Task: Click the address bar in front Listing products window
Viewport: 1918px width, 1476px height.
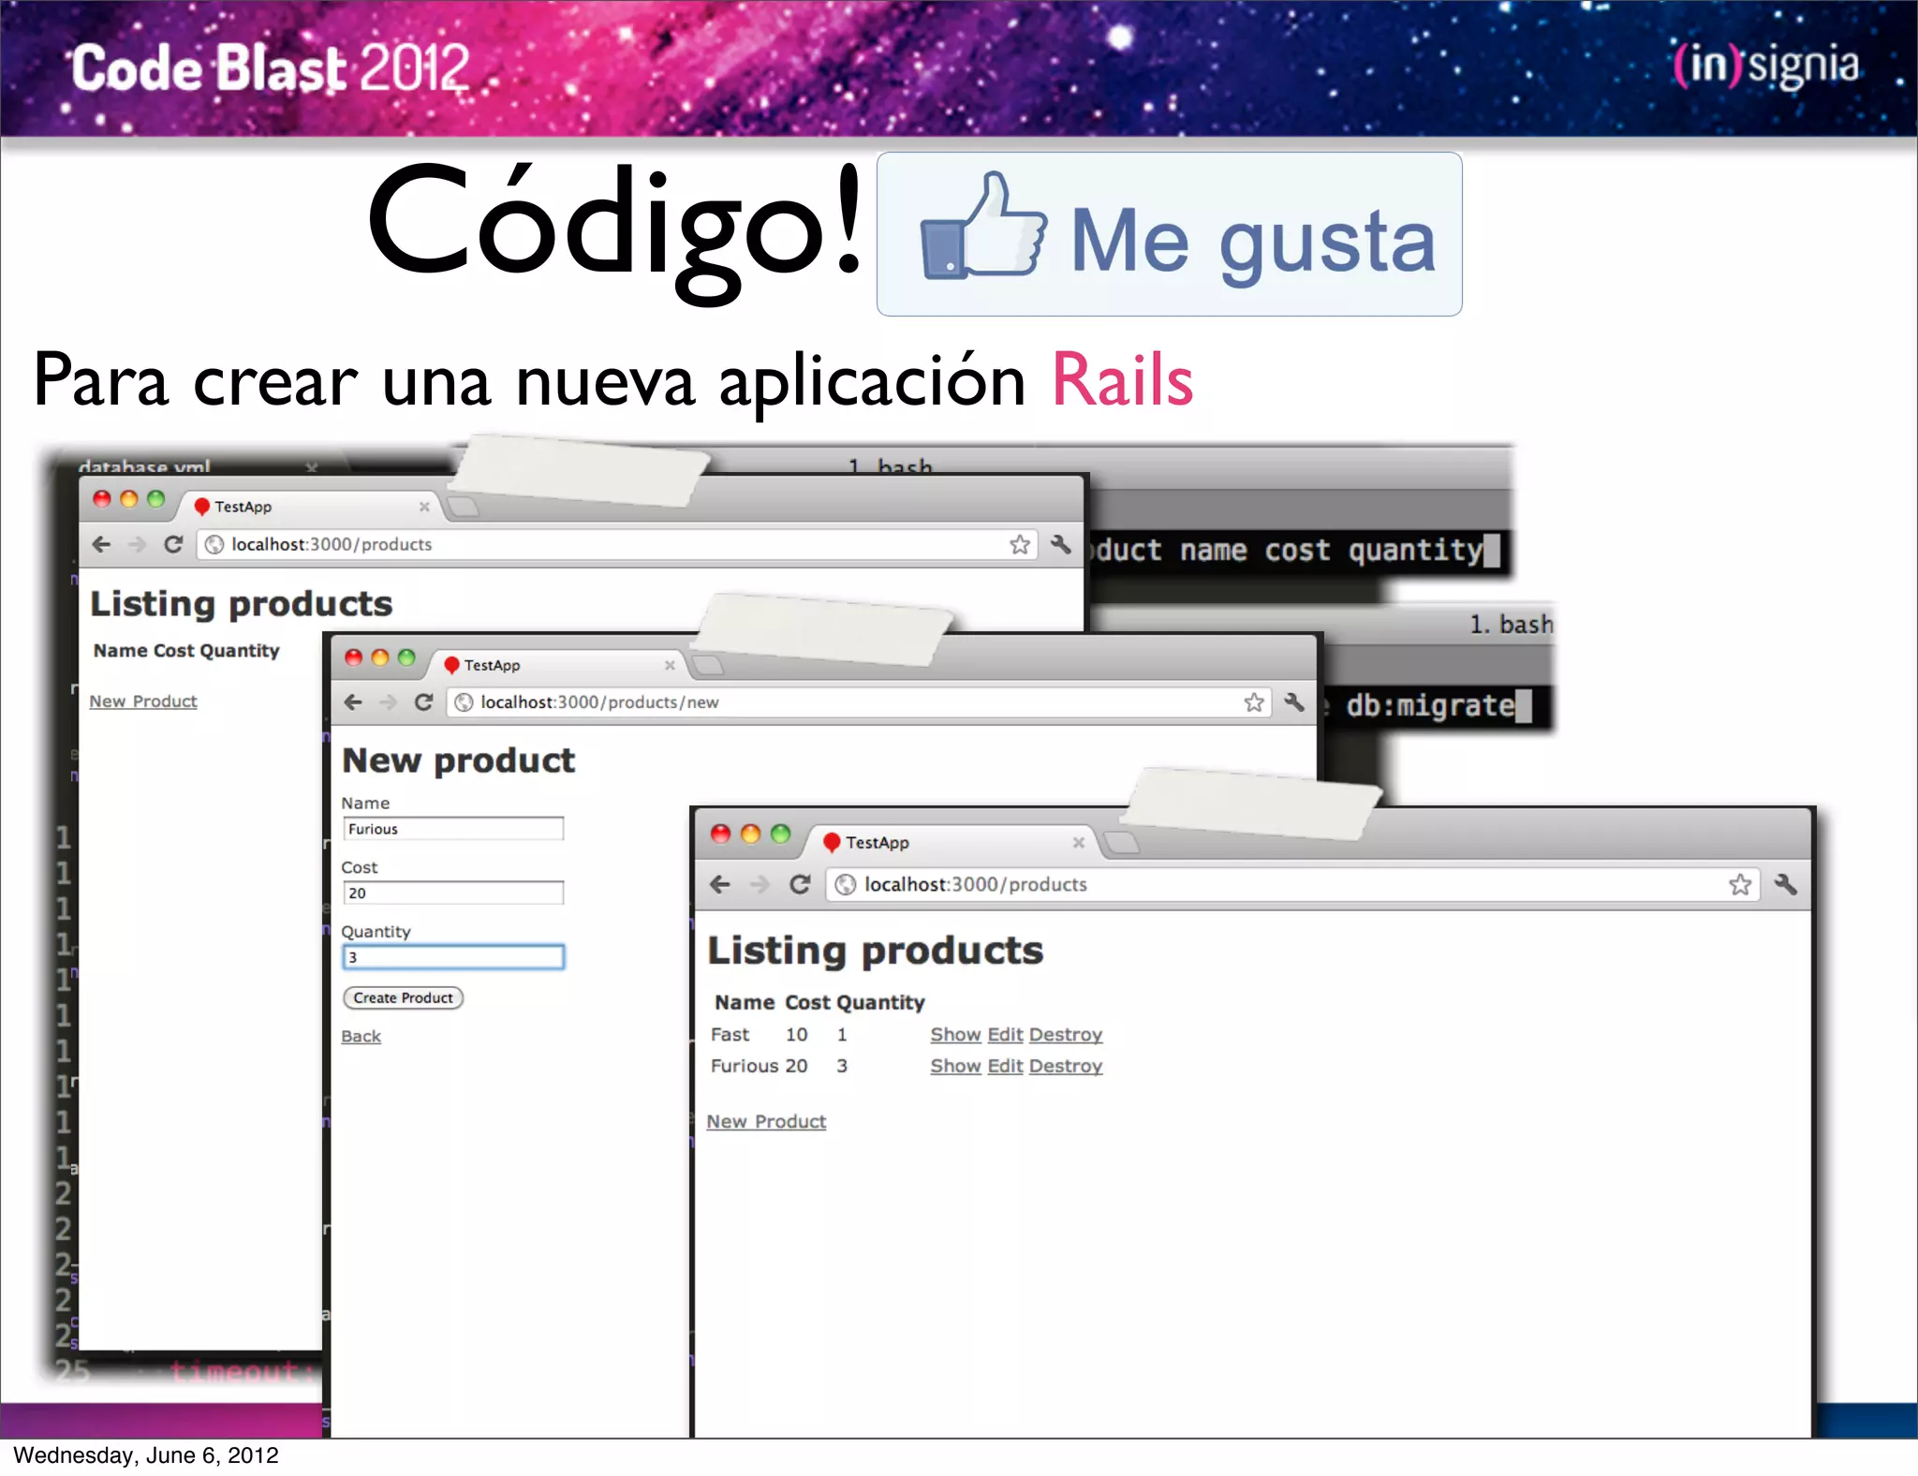Action: [x=1292, y=884]
